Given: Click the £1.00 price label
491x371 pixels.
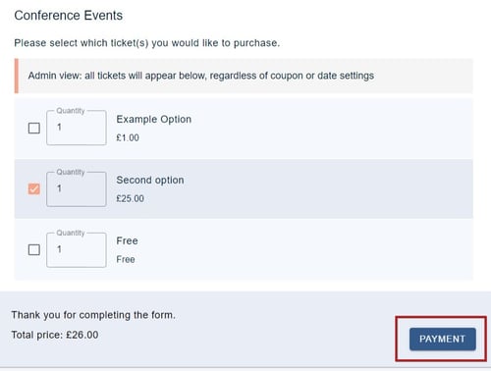Looking at the screenshot, I should pyautogui.click(x=128, y=137).
